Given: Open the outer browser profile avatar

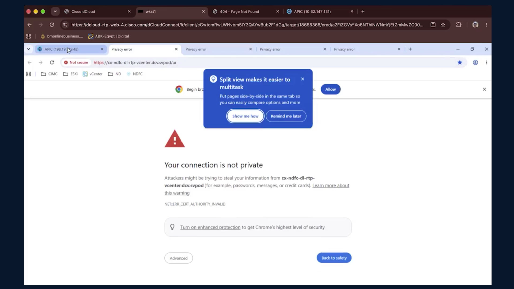Looking at the screenshot, I should pos(475,25).
